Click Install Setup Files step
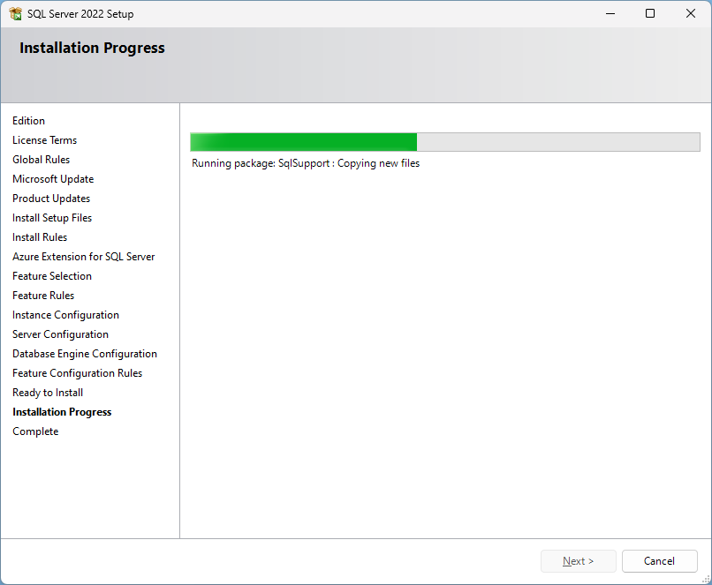This screenshot has width=712, height=585. 52,218
